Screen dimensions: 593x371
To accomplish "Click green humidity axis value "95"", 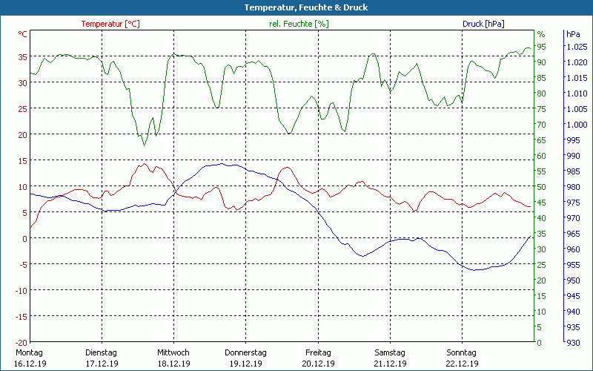I will click(x=542, y=47).
